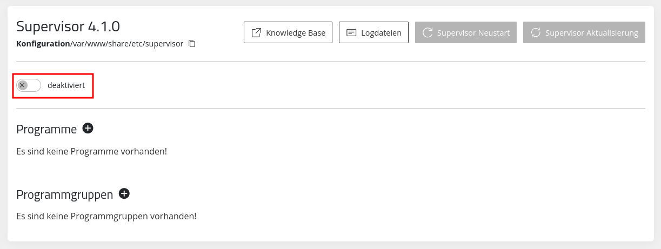Click the Supervisor 4.1.0 heading
661x249 pixels.
pos(68,26)
